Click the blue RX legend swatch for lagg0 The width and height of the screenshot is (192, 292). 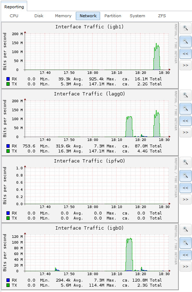[8, 146]
